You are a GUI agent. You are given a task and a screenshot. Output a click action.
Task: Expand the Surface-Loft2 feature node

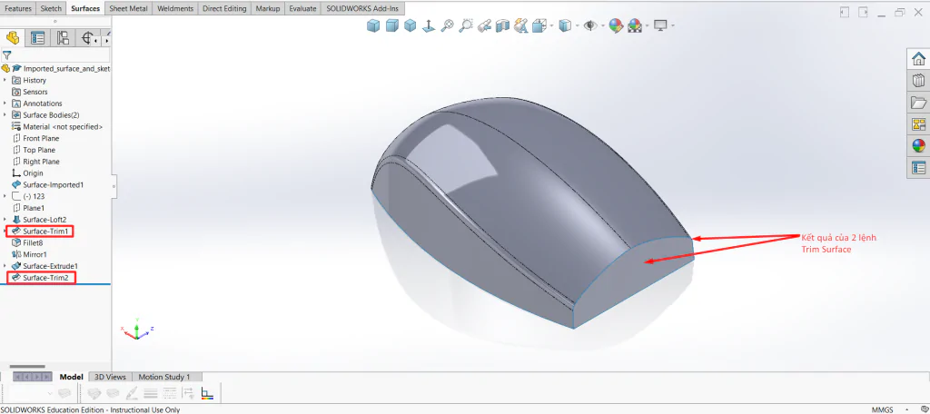[5, 220]
